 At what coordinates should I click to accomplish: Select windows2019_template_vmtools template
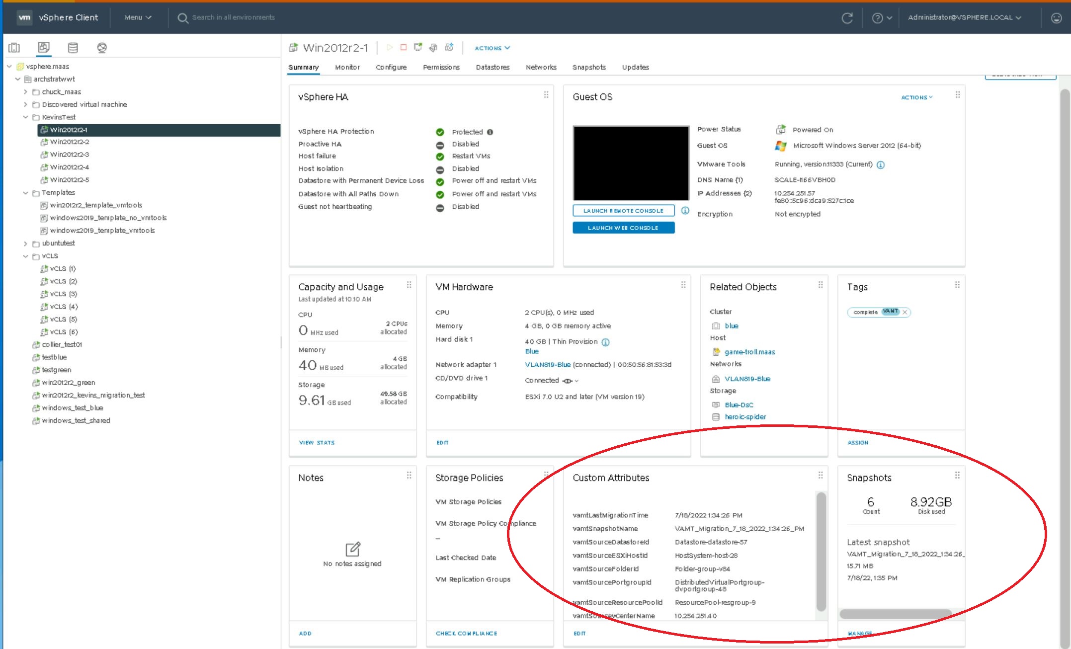102,231
